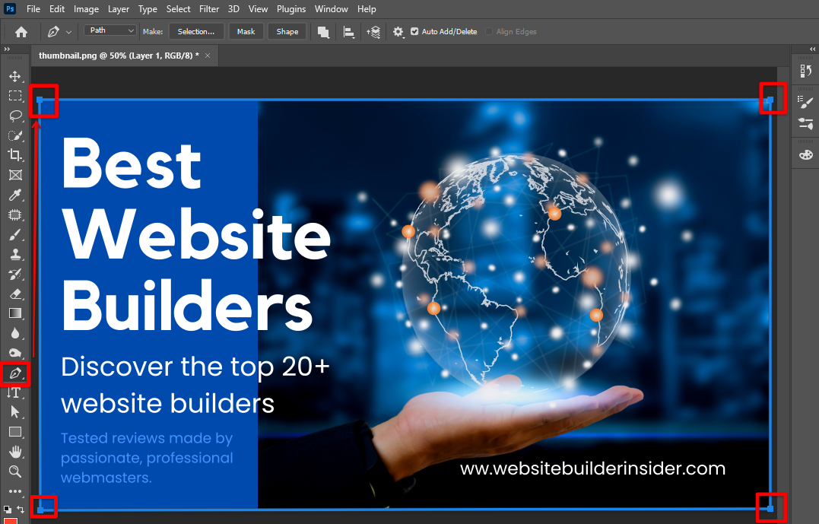The image size is (819, 524).
Task: Open the Brush Settings panel icon
Action: (x=805, y=124)
